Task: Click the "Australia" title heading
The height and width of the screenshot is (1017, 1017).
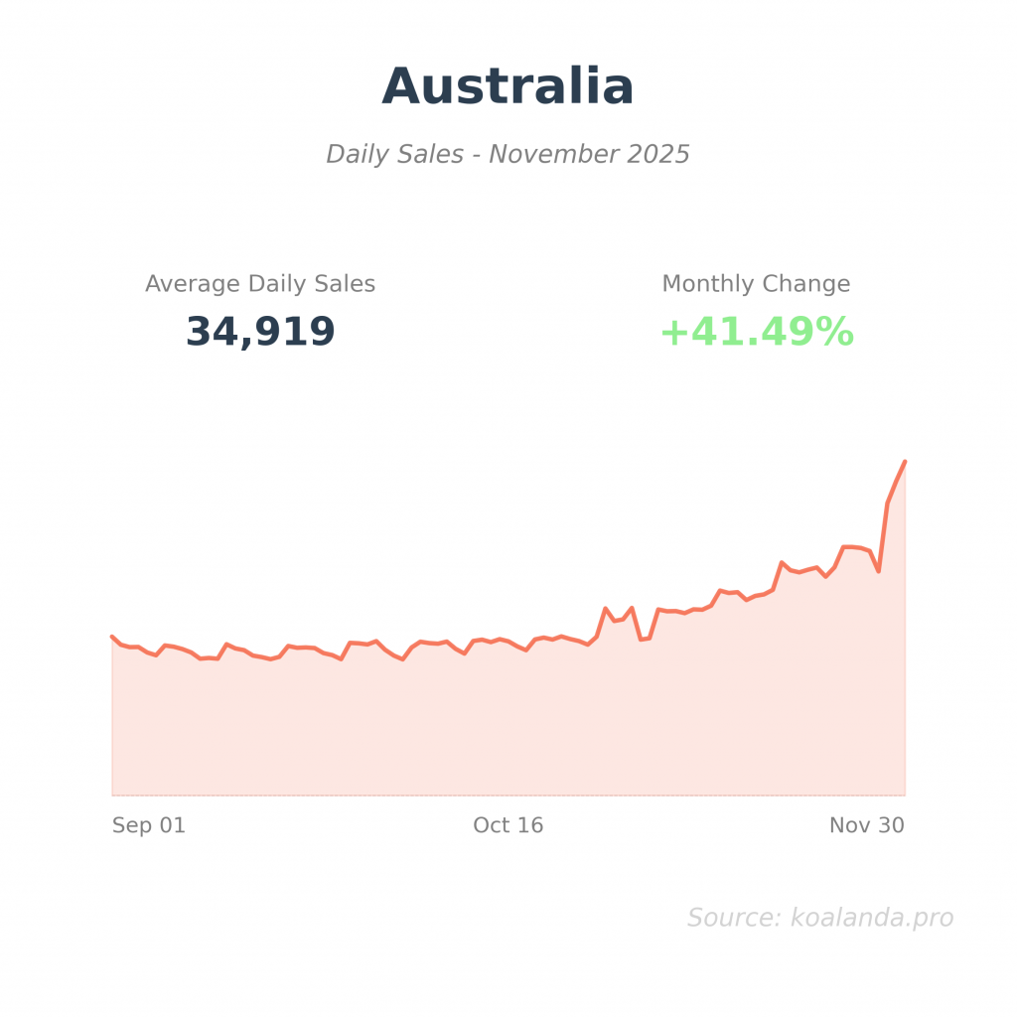Action: coord(508,87)
